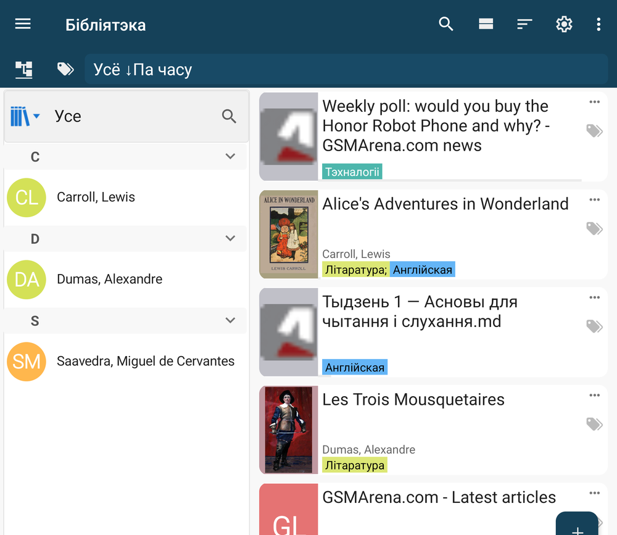Image resolution: width=617 pixels, height=535 pixels.
Task: Open the three-dot overflow menu in header
Action: [x=598, y=25]
